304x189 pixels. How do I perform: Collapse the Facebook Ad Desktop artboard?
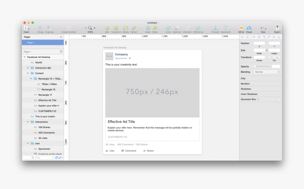25,57
